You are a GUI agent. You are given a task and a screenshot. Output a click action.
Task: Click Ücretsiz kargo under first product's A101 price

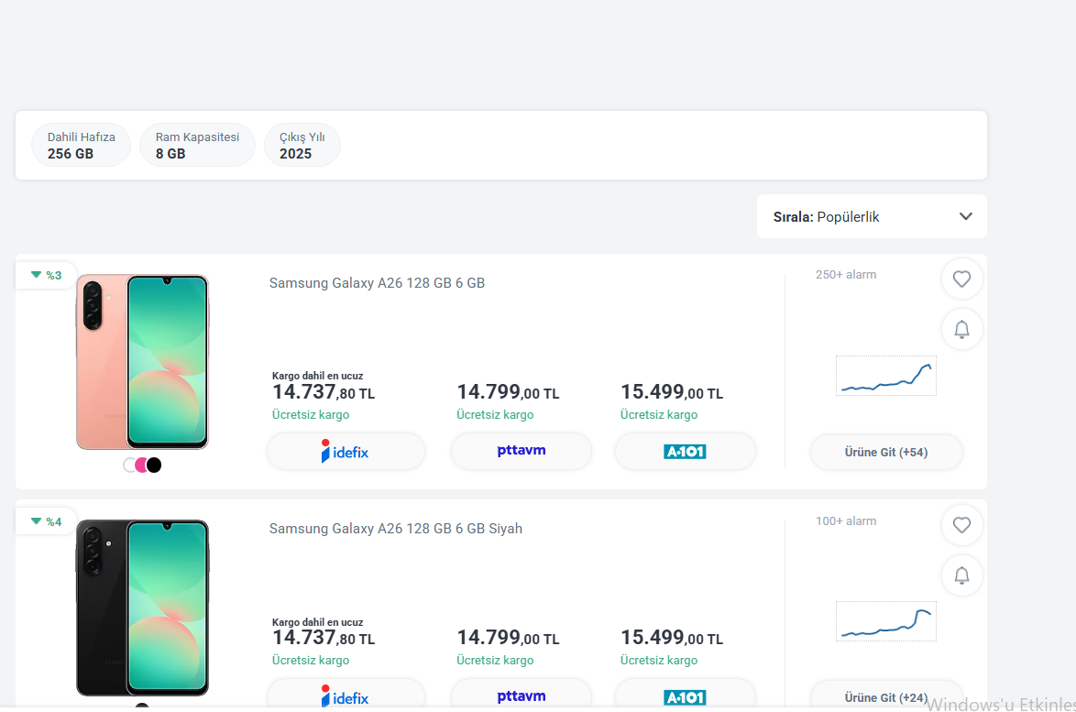(x=659, y=414)
